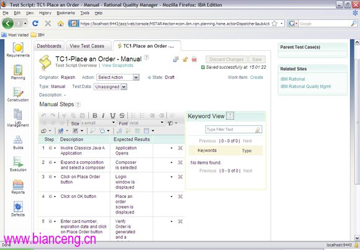Open the Requirements section in sidebar

pos(18,50)
